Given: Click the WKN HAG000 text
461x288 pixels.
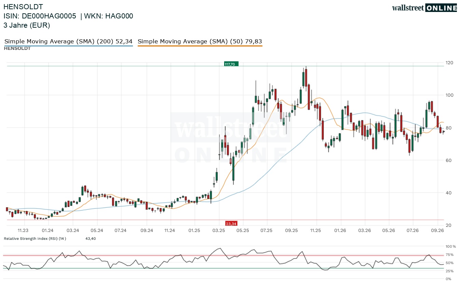Looking at the screenshot, I should click(109, 16).
